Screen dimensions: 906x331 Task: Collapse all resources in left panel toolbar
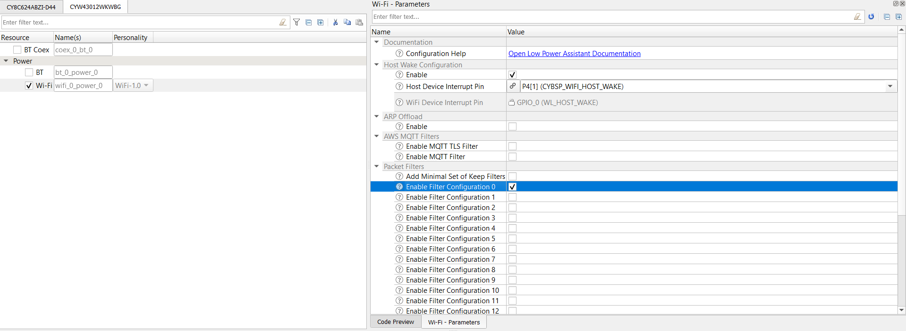tap(309, 22)
